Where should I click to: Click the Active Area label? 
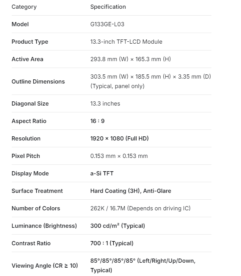click(x=27, y=59)
